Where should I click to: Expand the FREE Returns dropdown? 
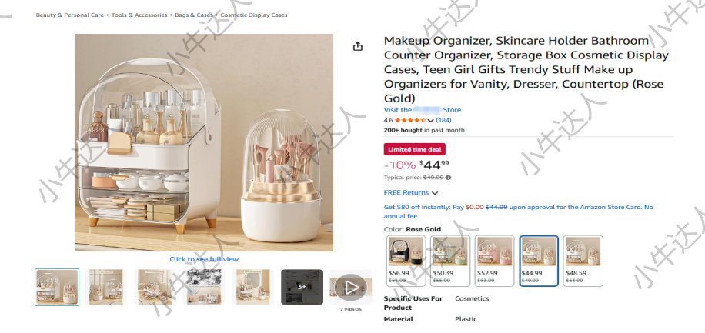click(410, 193)
